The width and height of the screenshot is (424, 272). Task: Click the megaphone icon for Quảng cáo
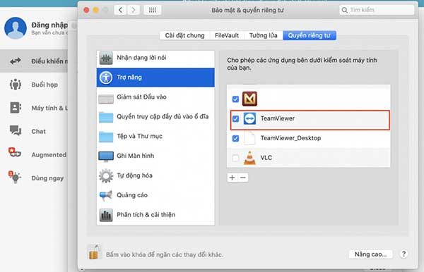106,195
